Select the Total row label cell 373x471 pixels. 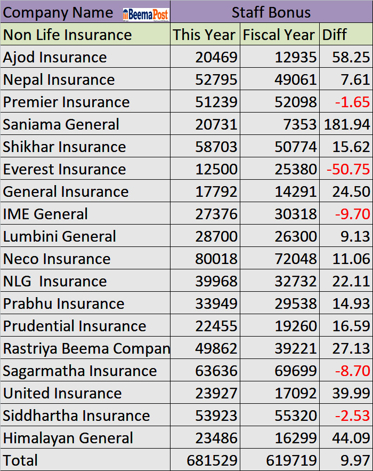click(21, 460)
